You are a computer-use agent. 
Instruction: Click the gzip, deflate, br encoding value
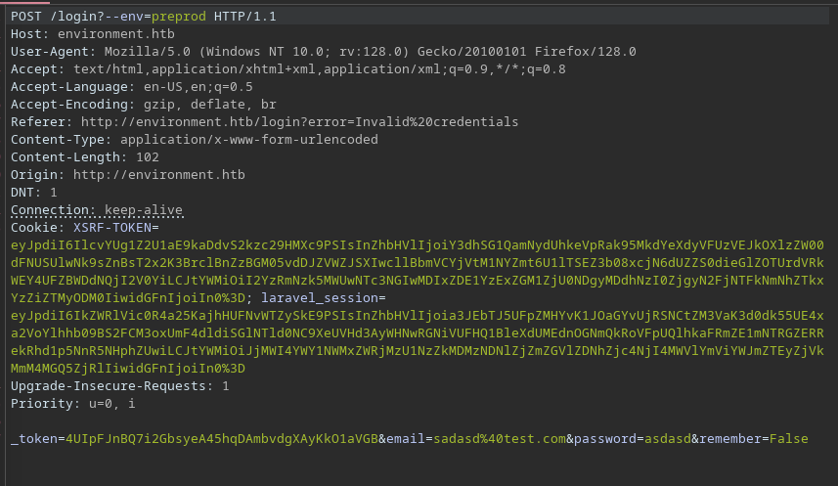[209, 105]
